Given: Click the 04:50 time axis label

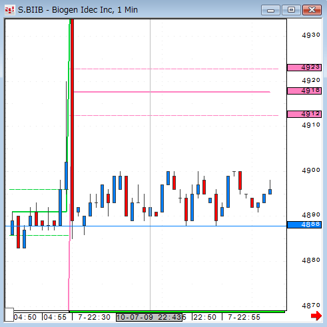Looking at the screenshot, I should click(x=25, y=317).
